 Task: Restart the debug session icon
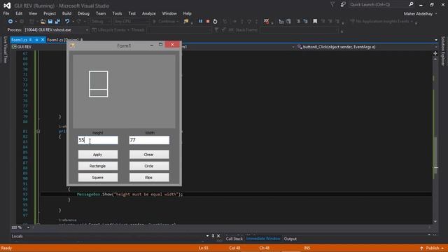coord(215,22)
